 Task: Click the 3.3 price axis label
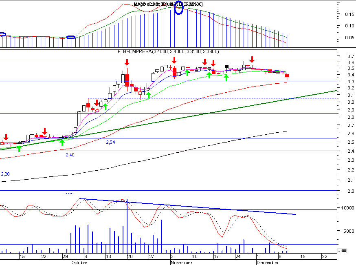coord(351,82)
